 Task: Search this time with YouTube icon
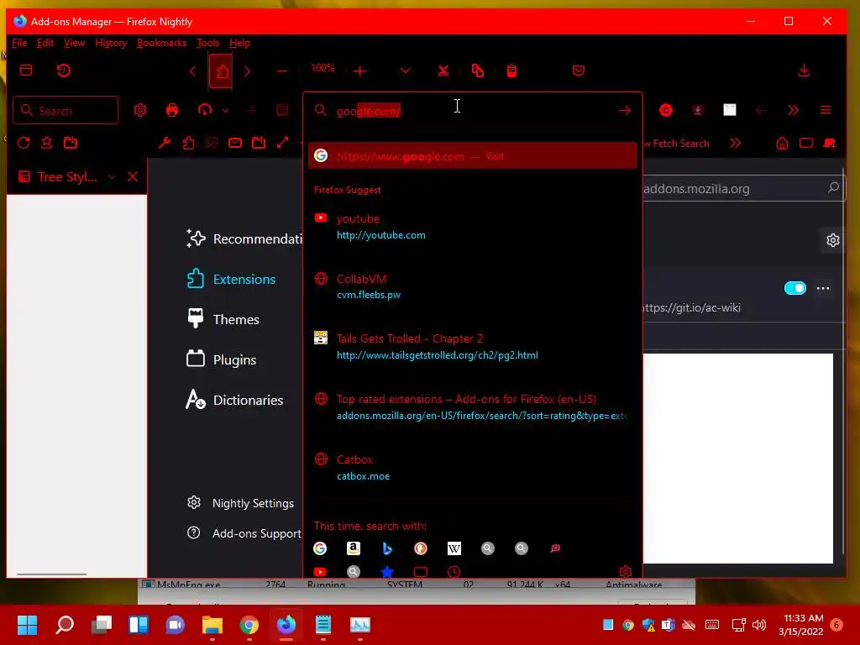[320, 571]
